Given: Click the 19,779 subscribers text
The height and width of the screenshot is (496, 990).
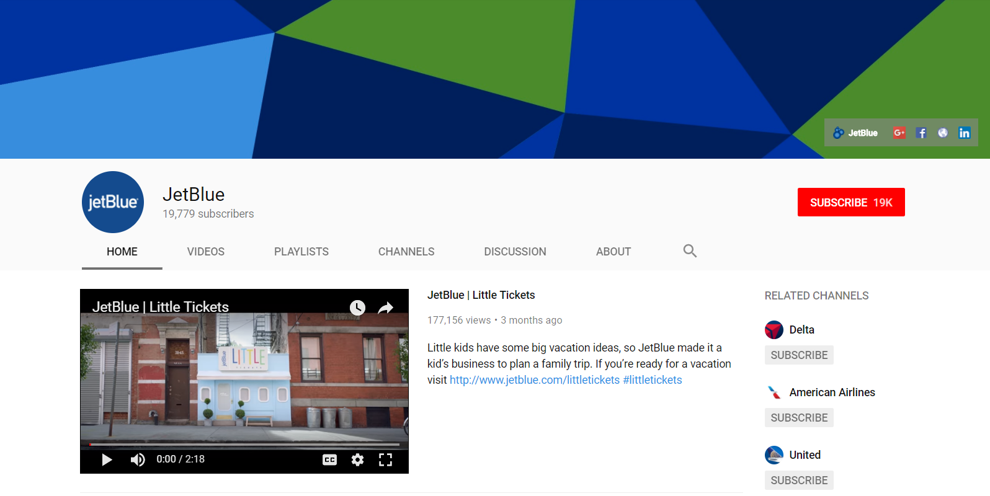Looking at the screenshot, I should pyautogui.click(x=208, y=214).
